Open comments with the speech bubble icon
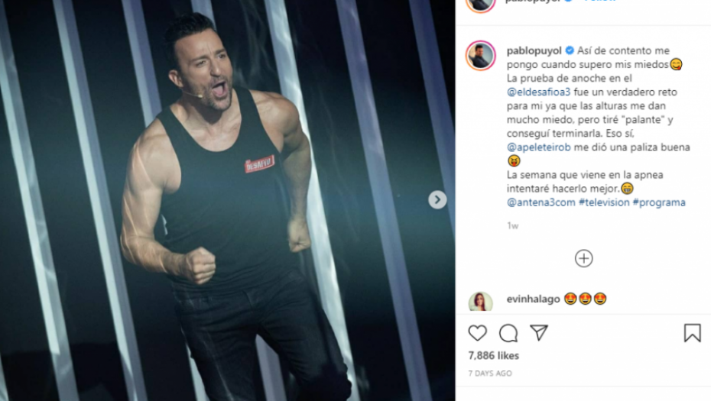The width and height of the screenshot is (711, 401). tap(508, 333)
